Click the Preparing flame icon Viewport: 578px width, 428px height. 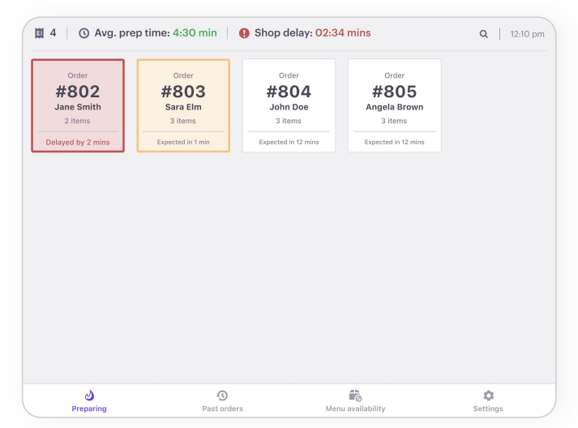pos(89,396)
